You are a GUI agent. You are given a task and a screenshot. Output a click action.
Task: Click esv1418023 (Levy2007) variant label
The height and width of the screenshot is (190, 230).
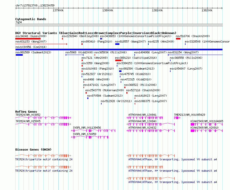(x=151, y=96)
